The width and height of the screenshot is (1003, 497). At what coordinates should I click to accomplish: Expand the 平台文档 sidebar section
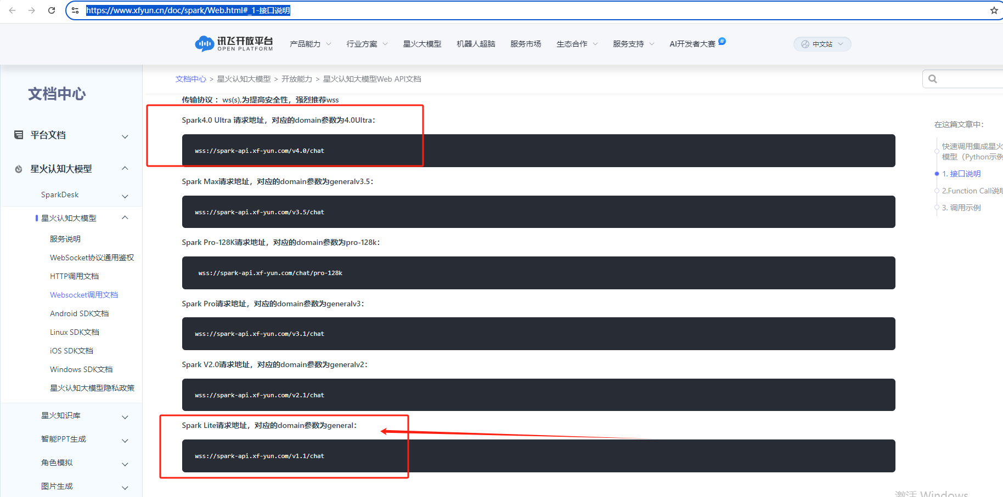click(x=125, y=136)
